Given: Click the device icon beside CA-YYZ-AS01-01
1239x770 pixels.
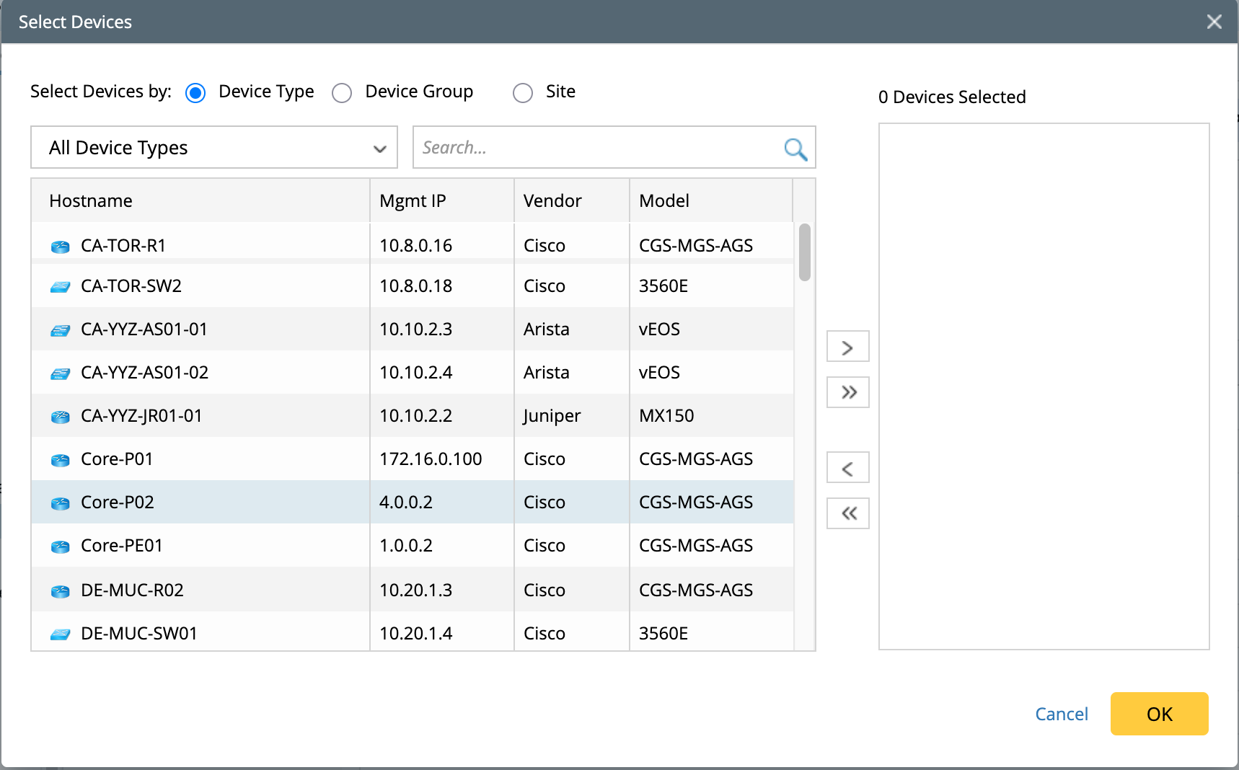Looking at the screenshot, I should tap(61, 330).
